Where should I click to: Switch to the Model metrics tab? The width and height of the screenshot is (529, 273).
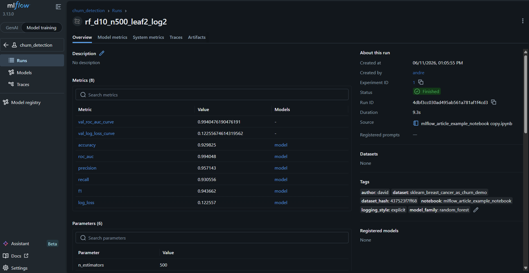click(112, 37)
